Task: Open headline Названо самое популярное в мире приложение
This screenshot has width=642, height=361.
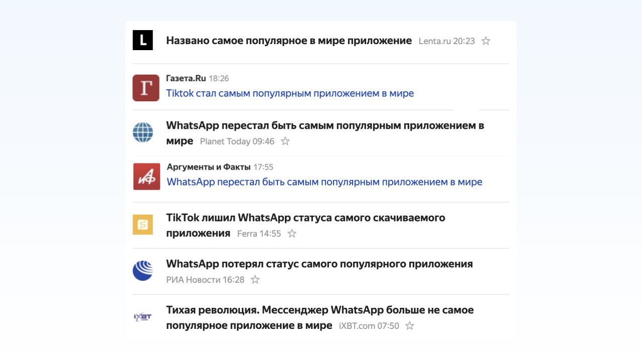Action: (x=289, y=41)
